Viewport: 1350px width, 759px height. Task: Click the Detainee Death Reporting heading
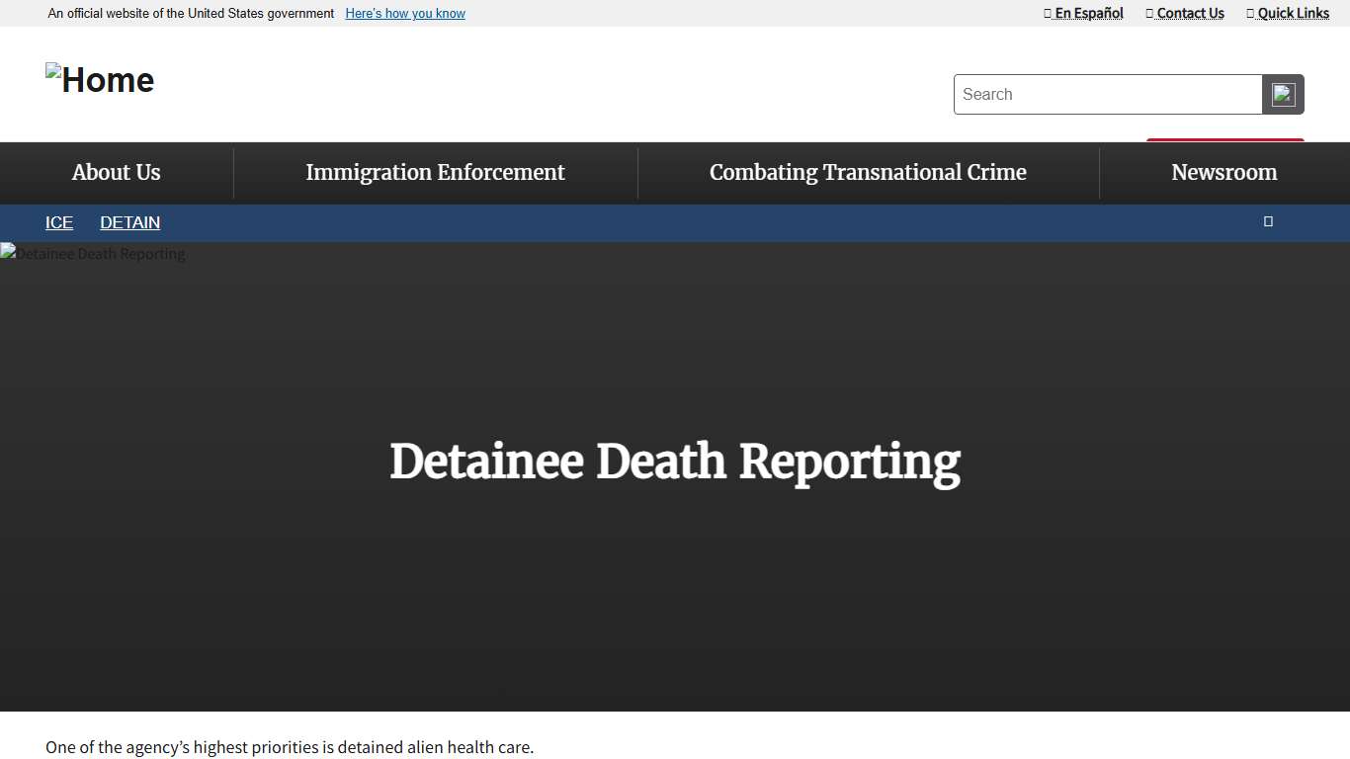[675, 462]
